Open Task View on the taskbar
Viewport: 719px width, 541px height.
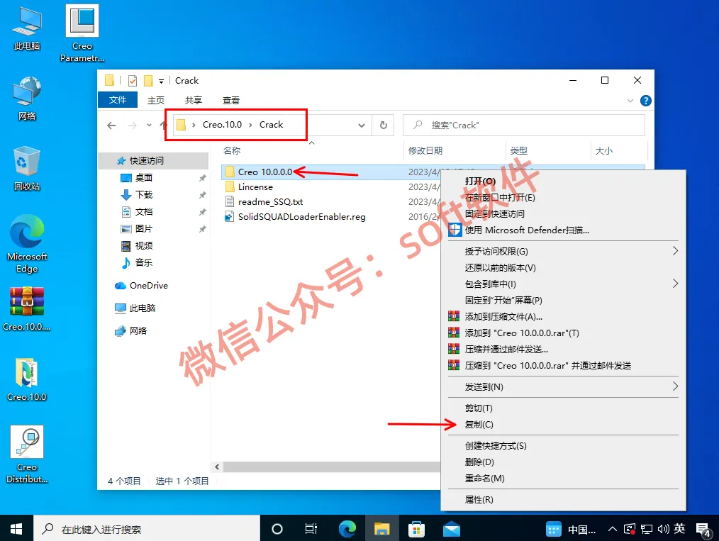[311, 529]
